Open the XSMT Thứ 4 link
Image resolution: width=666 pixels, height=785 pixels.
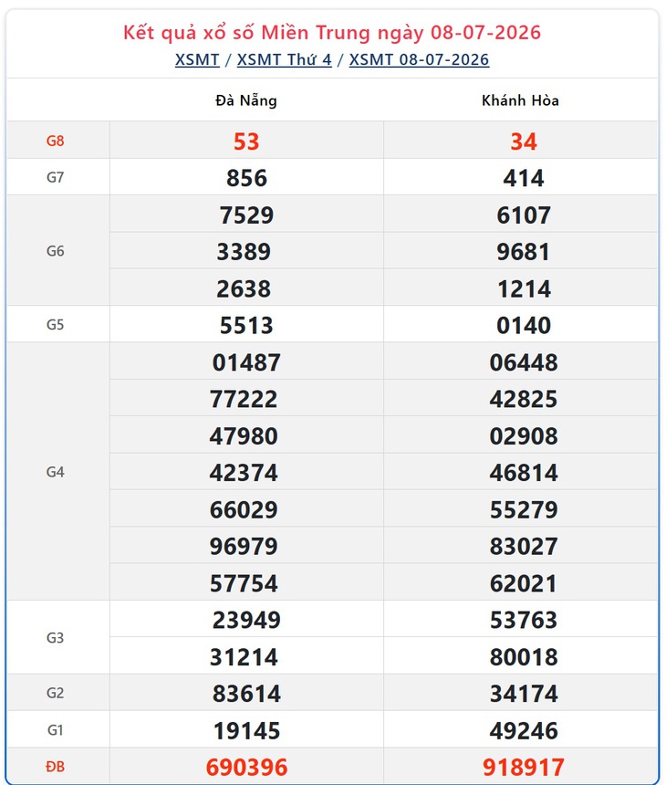(x=285, y=59)
